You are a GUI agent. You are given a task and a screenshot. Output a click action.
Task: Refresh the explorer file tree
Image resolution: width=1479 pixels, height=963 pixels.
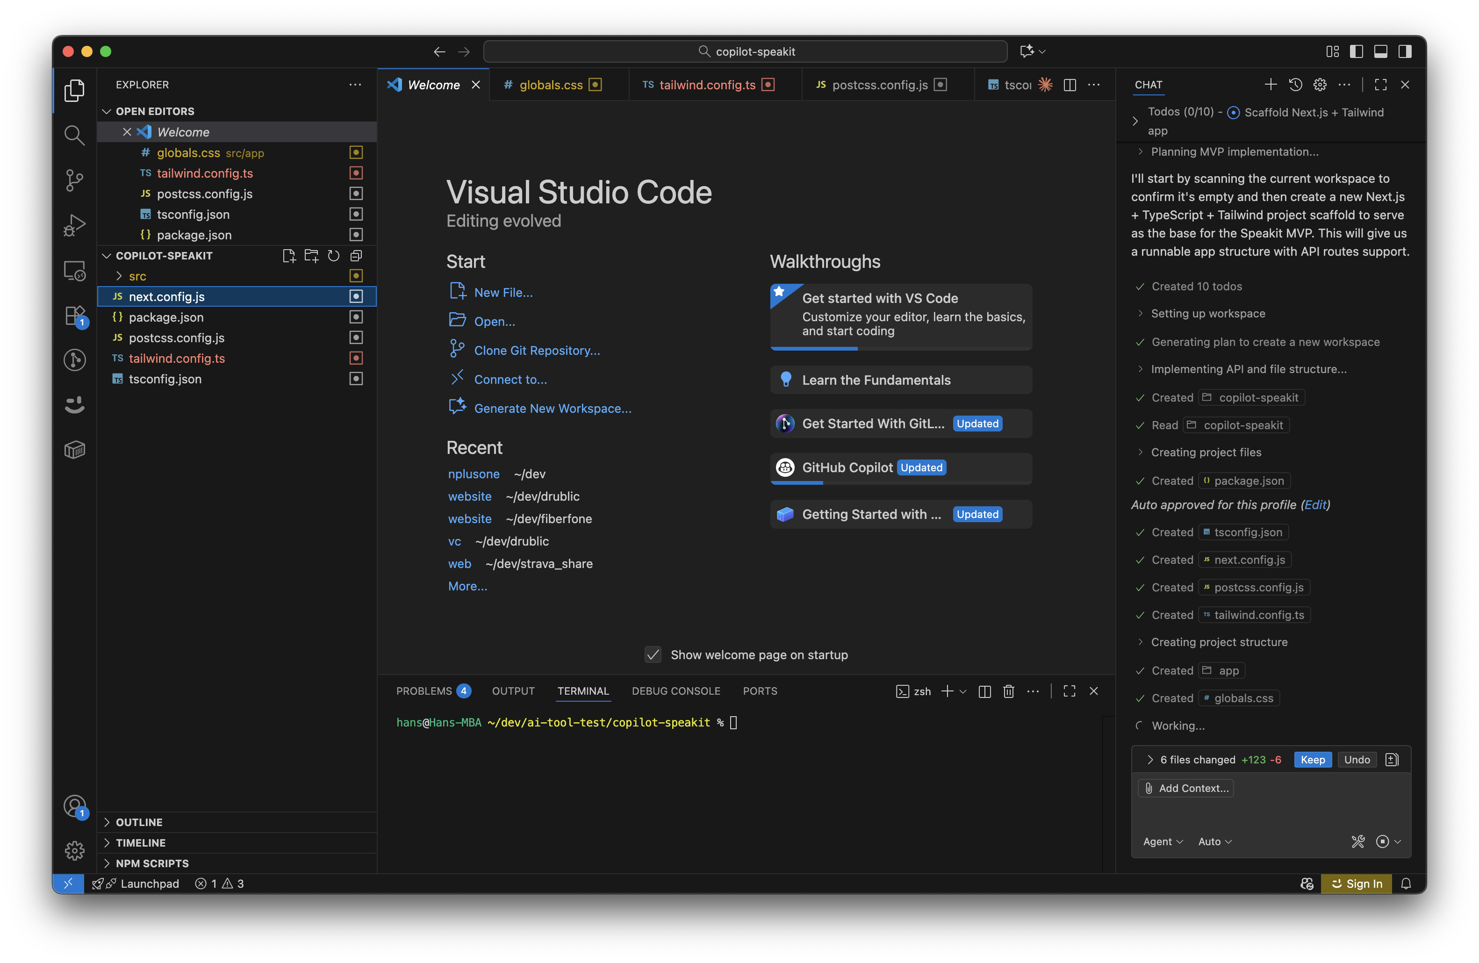[x=334, y=256]
